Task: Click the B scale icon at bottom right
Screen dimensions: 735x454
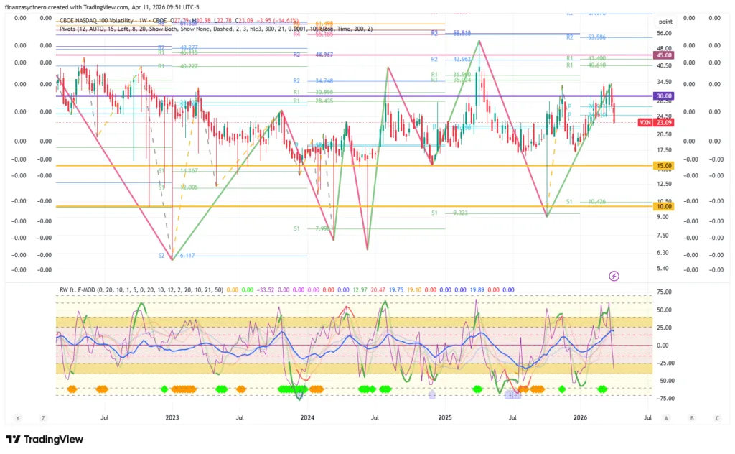Action: (x=691, y=417)
